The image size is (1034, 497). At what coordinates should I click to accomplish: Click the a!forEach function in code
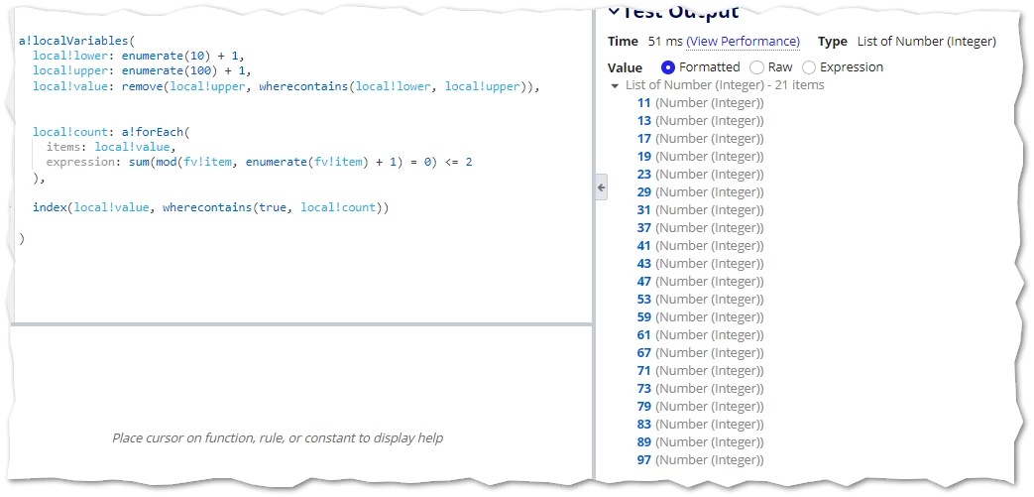coord(153,132)
